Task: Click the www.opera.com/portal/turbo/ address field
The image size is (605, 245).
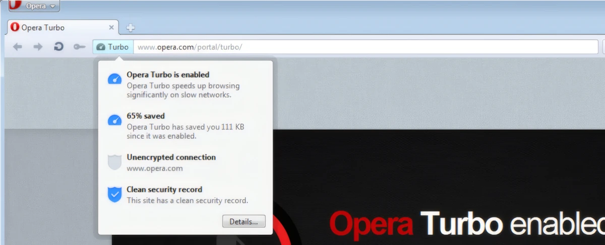Action: tap(366, 47)
